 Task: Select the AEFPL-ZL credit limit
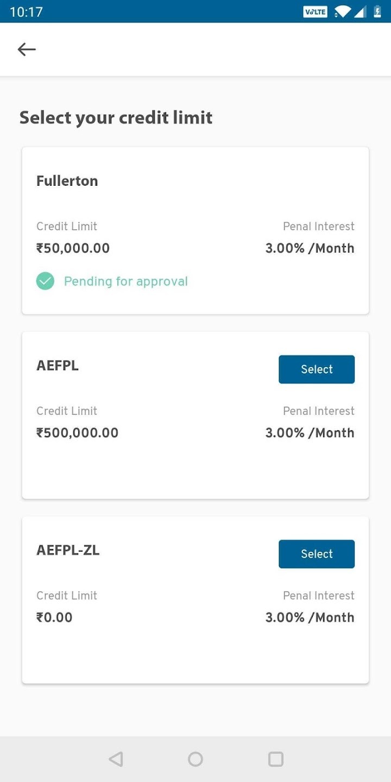coord(317,554)
